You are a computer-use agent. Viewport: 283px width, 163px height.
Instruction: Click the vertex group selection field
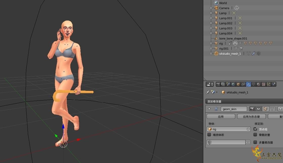click(226, 142)
